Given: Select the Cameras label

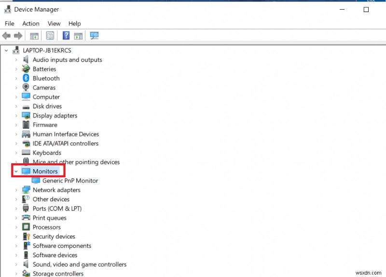Looking at the screenshot, I should [x=44, y=88].
